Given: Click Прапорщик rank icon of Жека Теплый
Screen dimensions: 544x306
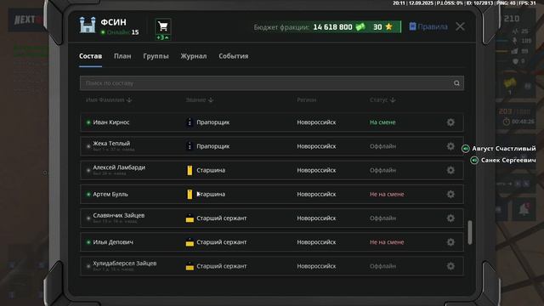Looking at the screenshot, I should 190,146.
